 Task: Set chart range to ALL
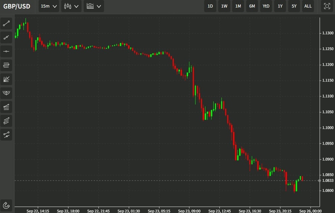[308, 6]
